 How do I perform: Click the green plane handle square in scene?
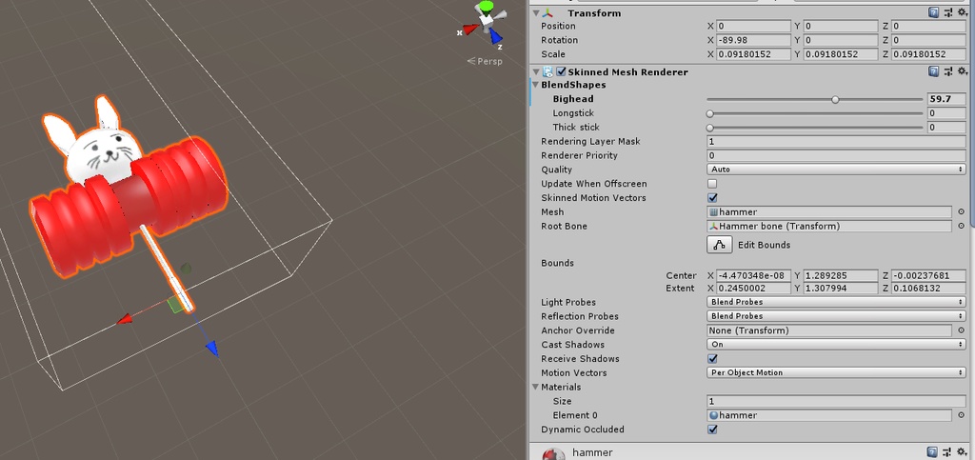click(x=176, y=305)
